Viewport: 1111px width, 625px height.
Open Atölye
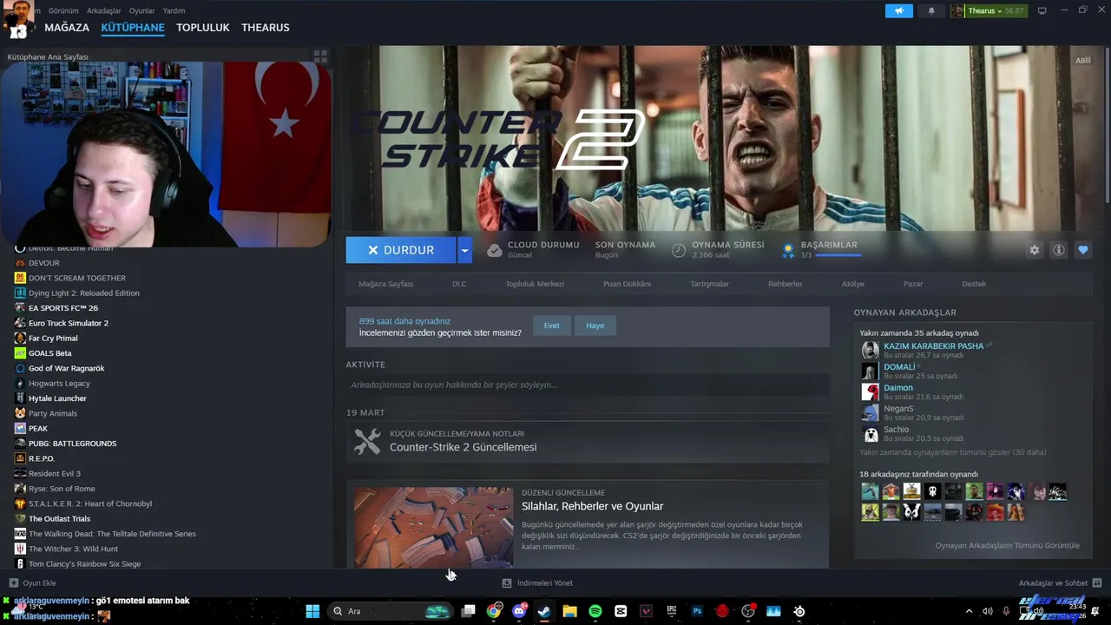click(x=852, y=284)
